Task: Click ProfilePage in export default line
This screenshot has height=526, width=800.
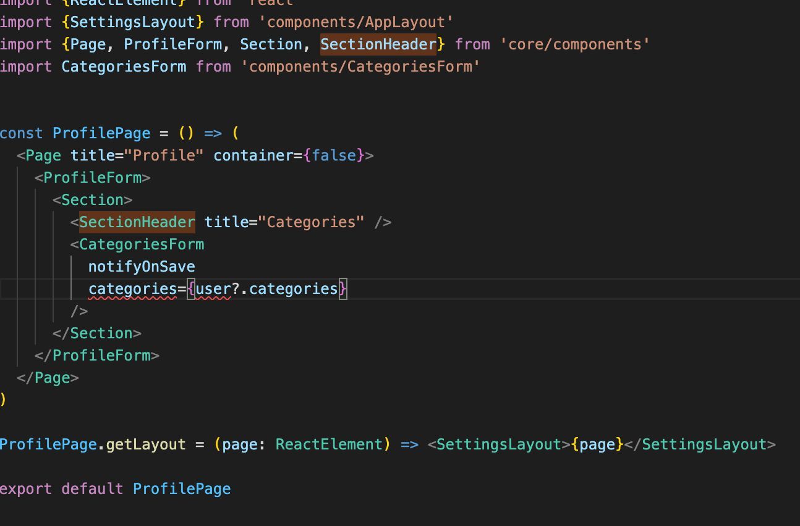Action: coord(182,489)
